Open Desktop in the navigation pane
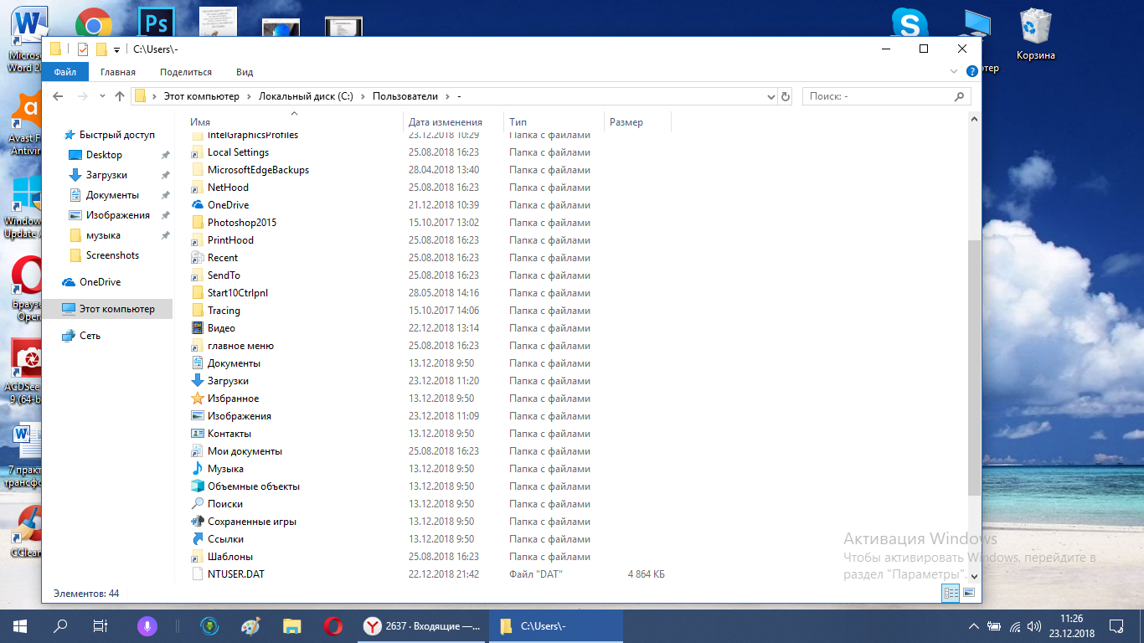Screen dimensions: 1144x643 click(x=104, y=155)
